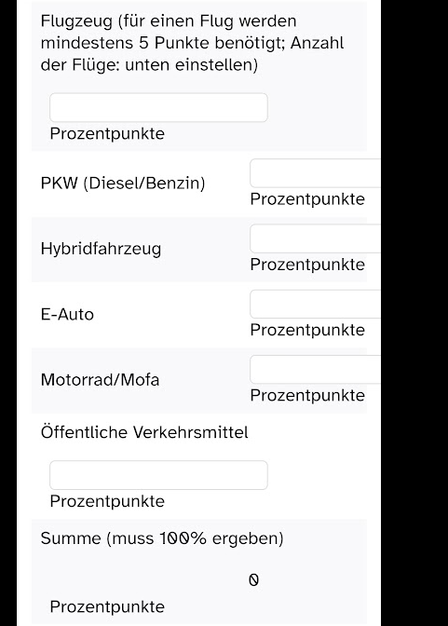Click Prozentpunkte unit under the E-Auto field

click(x=307, y=330)
